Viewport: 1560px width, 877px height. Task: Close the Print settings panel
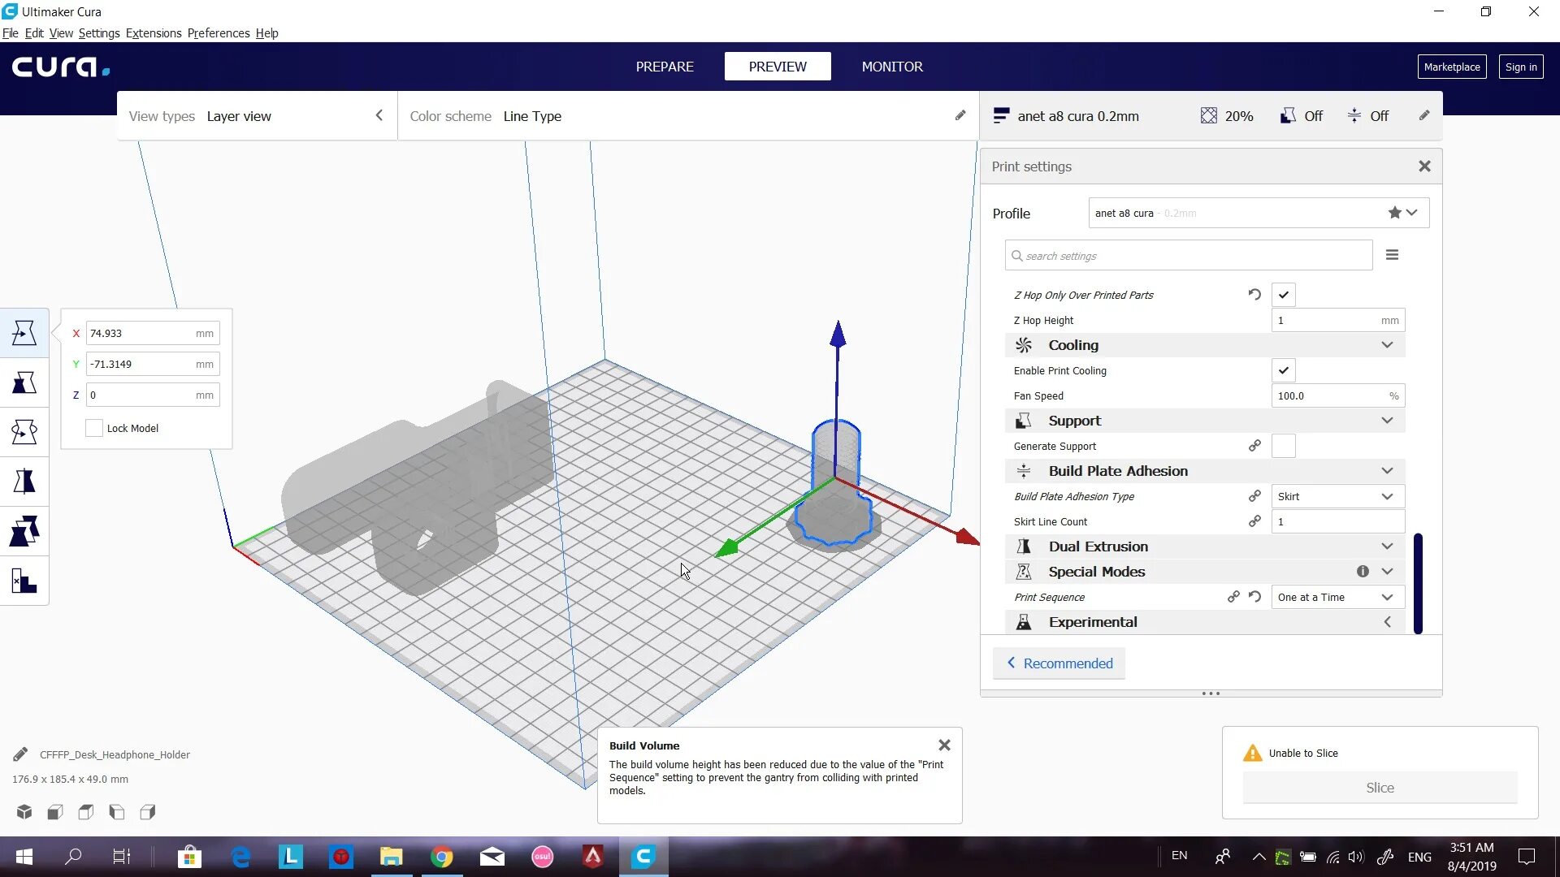(x=1424, y=166)
